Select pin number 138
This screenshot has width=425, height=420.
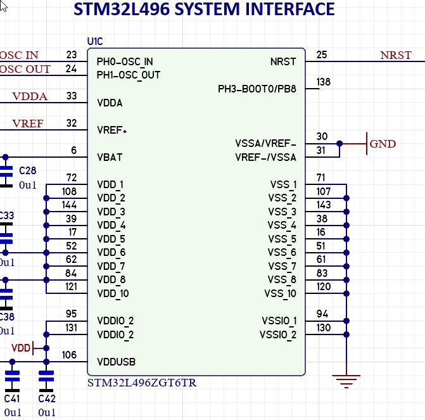point(323,82)
